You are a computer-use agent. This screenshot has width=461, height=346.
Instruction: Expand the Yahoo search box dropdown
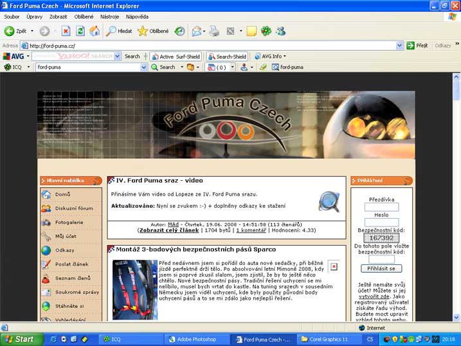tap(117, 56)
